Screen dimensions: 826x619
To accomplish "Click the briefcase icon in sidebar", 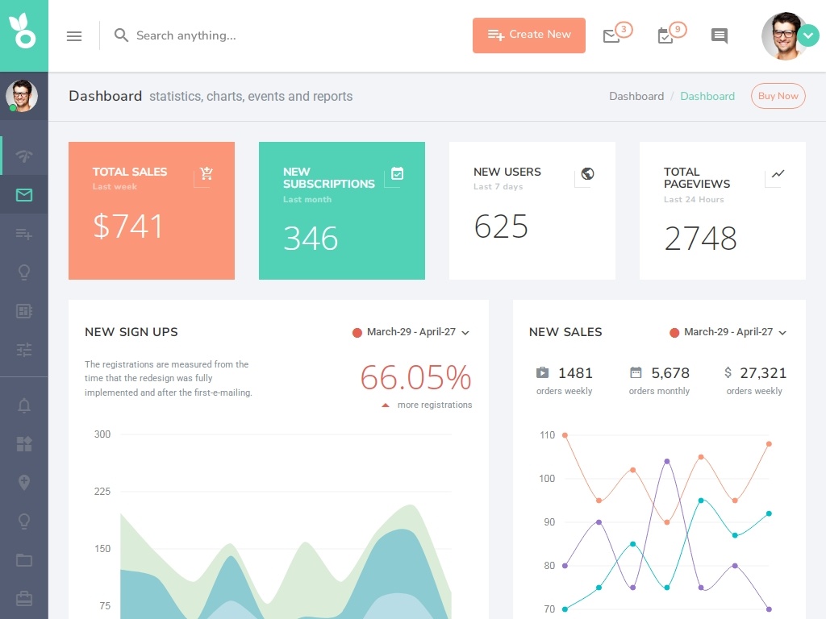I will pyautogui.click(x=24, y=598).
